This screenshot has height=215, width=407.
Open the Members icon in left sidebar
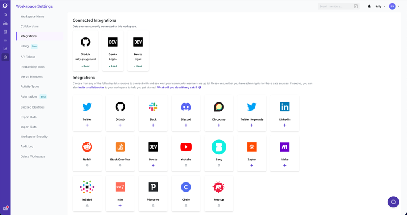point(5,23)
